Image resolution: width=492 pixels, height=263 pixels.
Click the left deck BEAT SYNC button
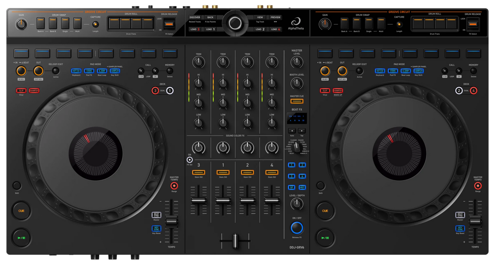[156, 215]
